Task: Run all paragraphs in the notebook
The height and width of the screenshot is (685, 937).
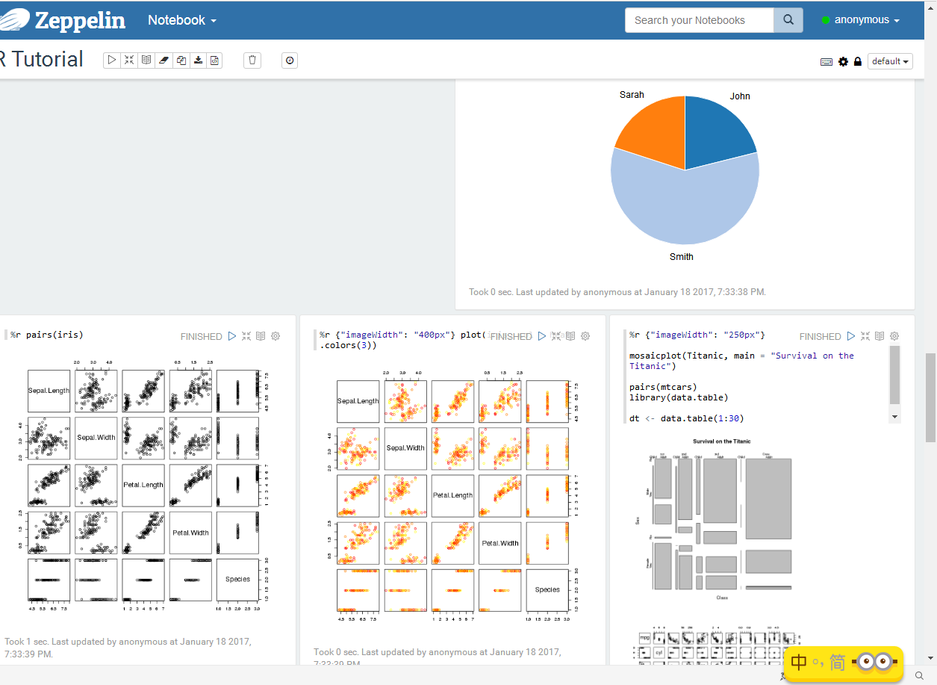Action: point(111,60)
